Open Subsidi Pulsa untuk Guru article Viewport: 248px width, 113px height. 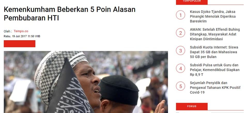click(x=215, y=70)
